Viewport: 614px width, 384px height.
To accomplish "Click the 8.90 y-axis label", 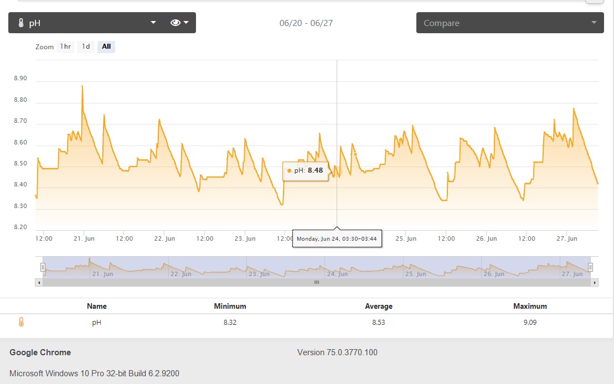I will (x=20, y=78).
